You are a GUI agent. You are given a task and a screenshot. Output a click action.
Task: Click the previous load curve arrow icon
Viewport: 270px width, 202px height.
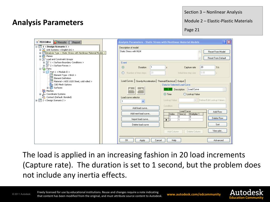131,91
